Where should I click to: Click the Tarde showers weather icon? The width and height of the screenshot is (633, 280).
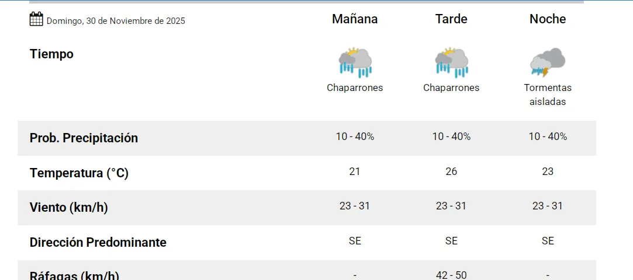[x=451, y=62]
